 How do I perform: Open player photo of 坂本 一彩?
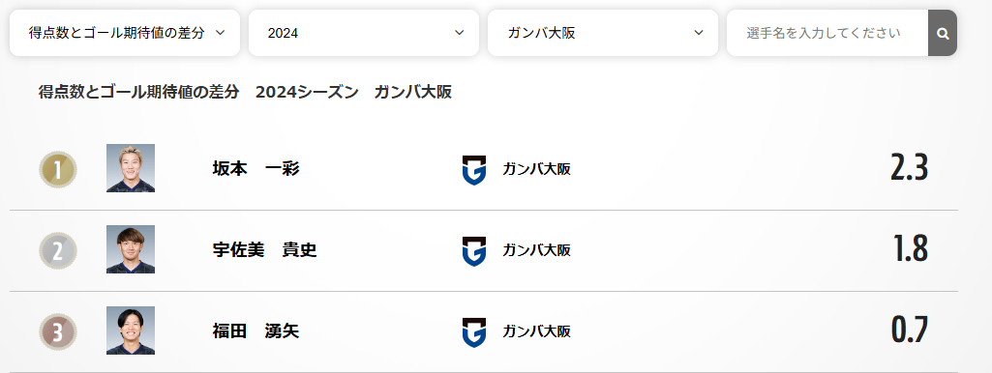pyautogui.click(x=131, y=168)
